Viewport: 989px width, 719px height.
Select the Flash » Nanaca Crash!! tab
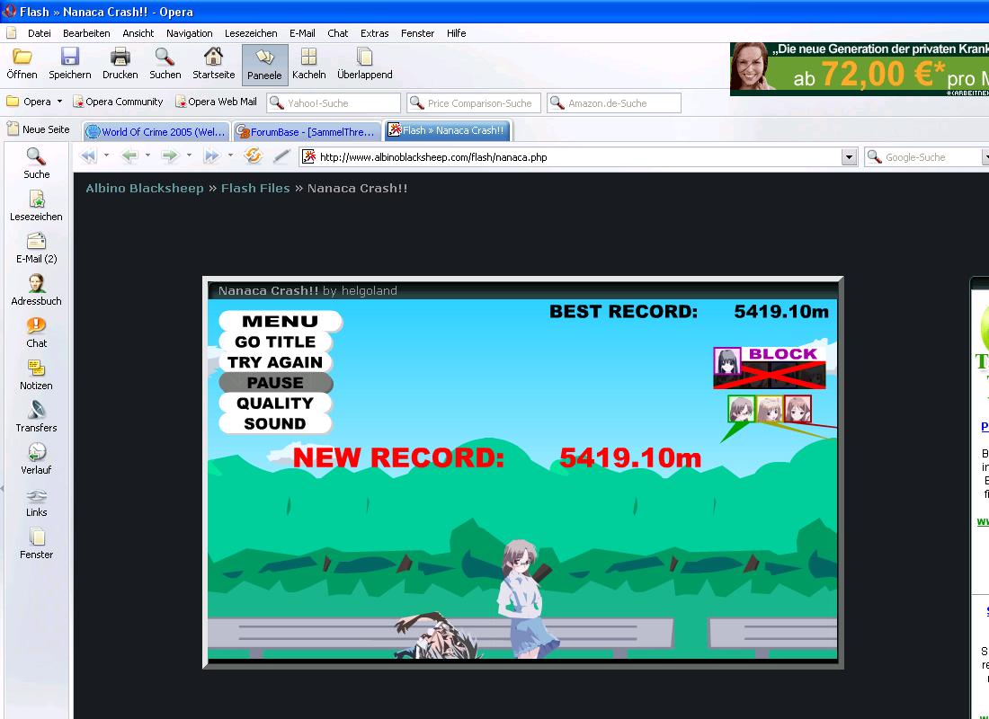tap(447, 130)
